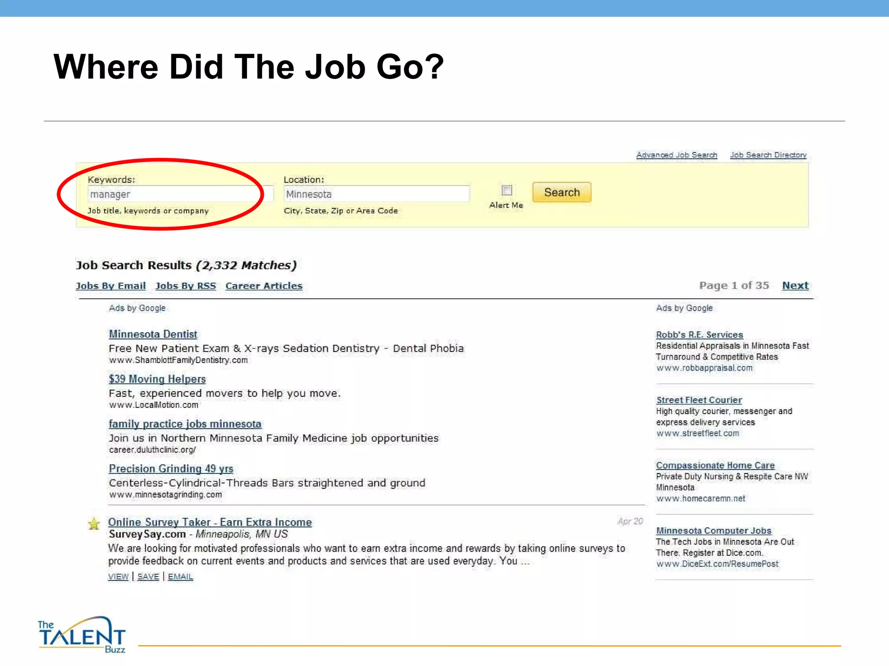The width and height of the screenshot is (889, 666).
Task: Open the Jobs By Email link
Action: coord(111,286)
